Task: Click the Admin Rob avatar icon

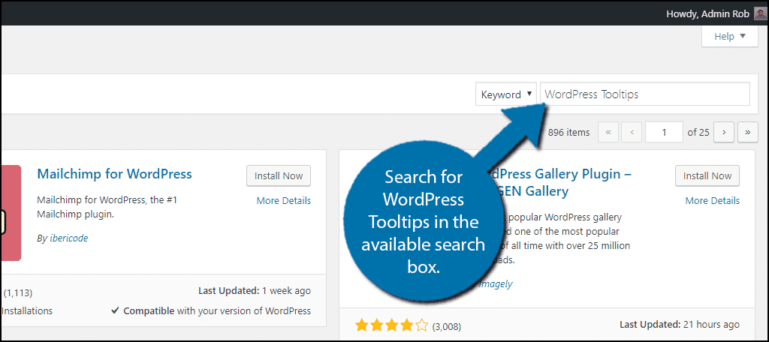Action: (761, 13)
